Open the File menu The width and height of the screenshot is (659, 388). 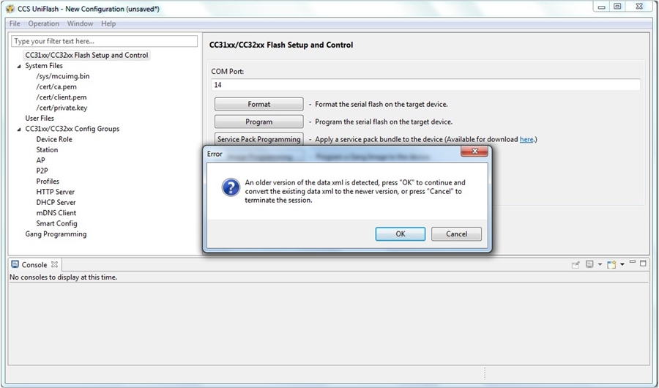[x=15, y=23]
